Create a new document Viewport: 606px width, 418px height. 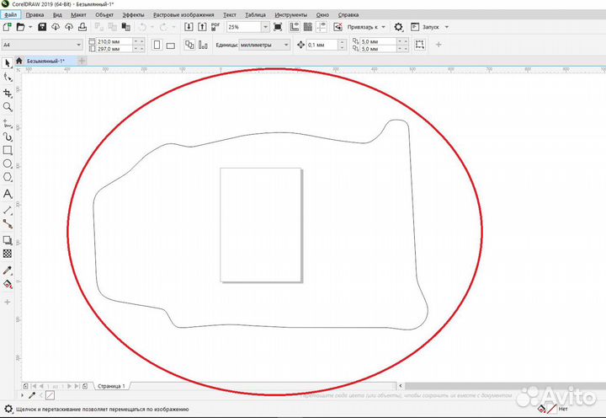click(8, 27)
